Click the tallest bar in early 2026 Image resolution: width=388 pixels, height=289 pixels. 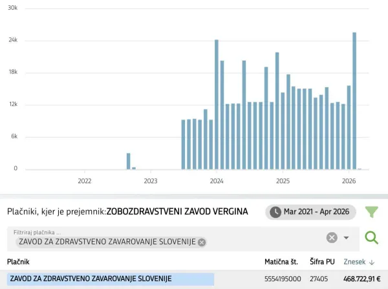pyautogui.click(x=354, y=101)
